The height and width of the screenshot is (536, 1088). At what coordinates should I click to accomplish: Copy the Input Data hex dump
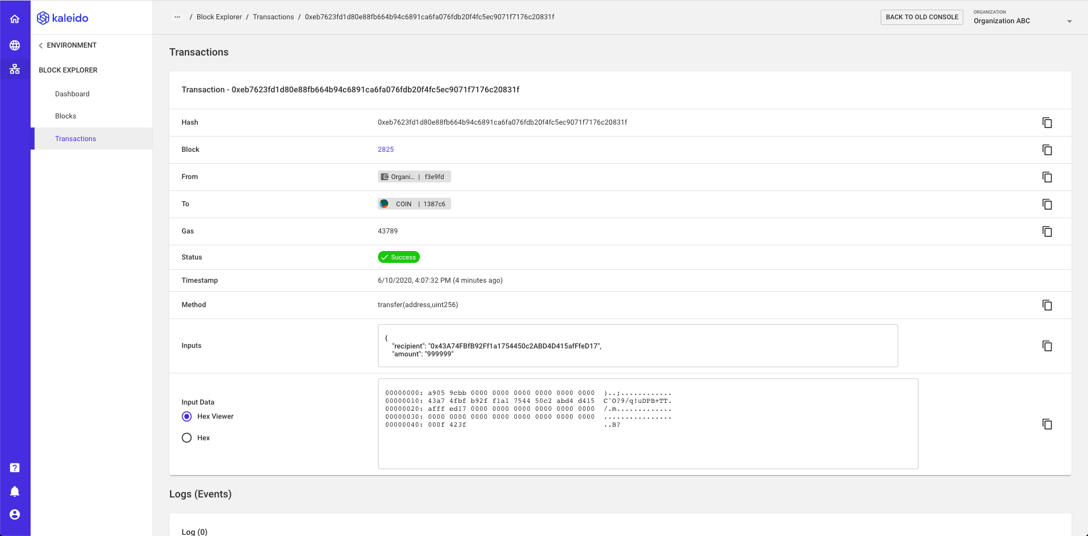click(x=1047, y=424)
